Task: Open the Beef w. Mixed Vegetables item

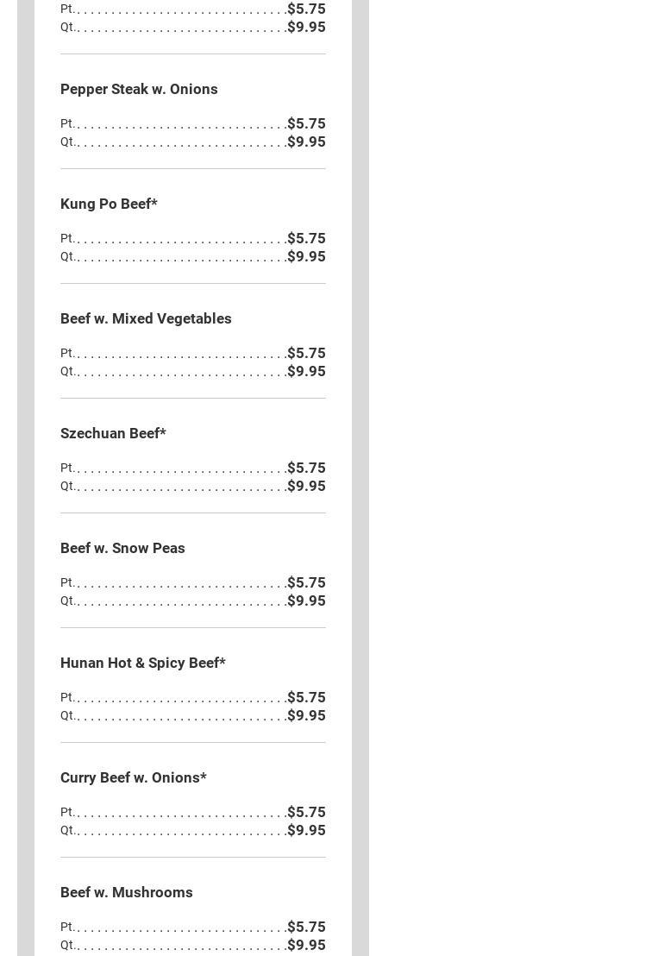Action: [x=146, y=318]
